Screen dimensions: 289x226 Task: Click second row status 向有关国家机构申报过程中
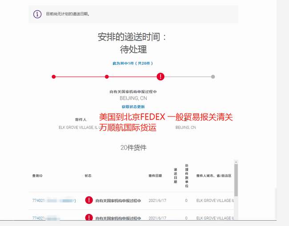click(x=118, y=218)
